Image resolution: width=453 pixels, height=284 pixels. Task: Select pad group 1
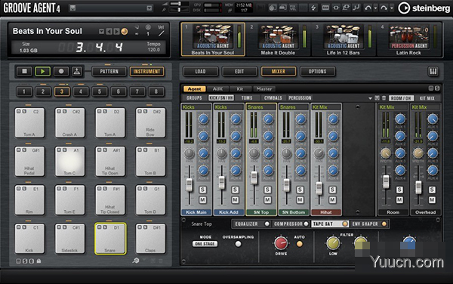pyautogui.click(x=24, y=91)
